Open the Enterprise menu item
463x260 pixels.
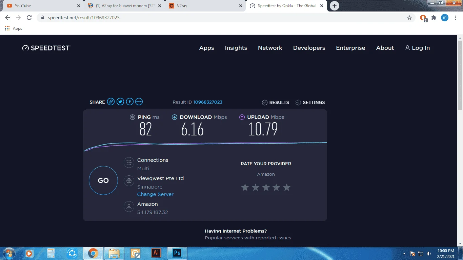[x=350, y=48]
